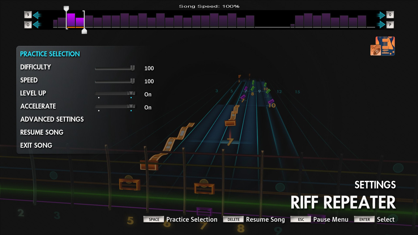Image resolution: width=418 pixels, height=235 pixels.
Task: Choose Exit Song in the menu
Action: click(x=36, y=146)
